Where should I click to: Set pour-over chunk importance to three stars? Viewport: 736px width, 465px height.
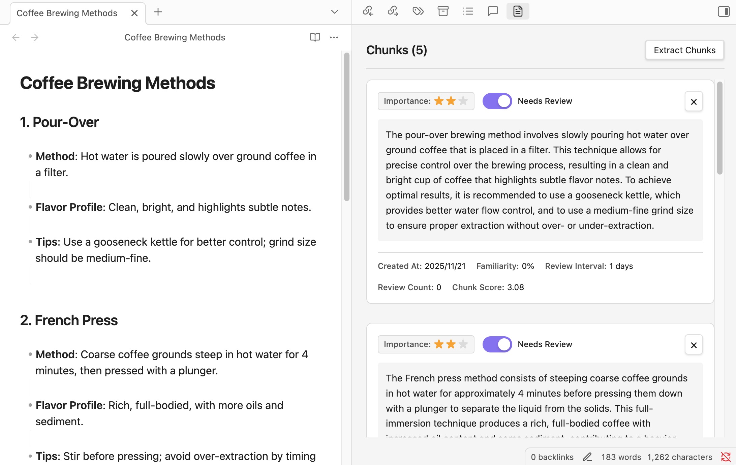coord(463,101)
